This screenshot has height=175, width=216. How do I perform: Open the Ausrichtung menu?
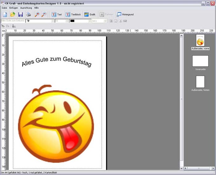26,7
